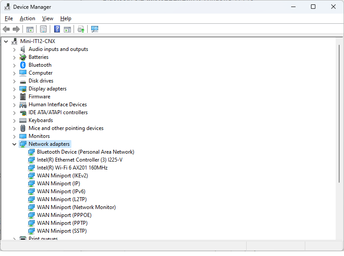344x256 pixels.
Task: Expand Audio inputs and outputs
Action: (x=14, y=50)
